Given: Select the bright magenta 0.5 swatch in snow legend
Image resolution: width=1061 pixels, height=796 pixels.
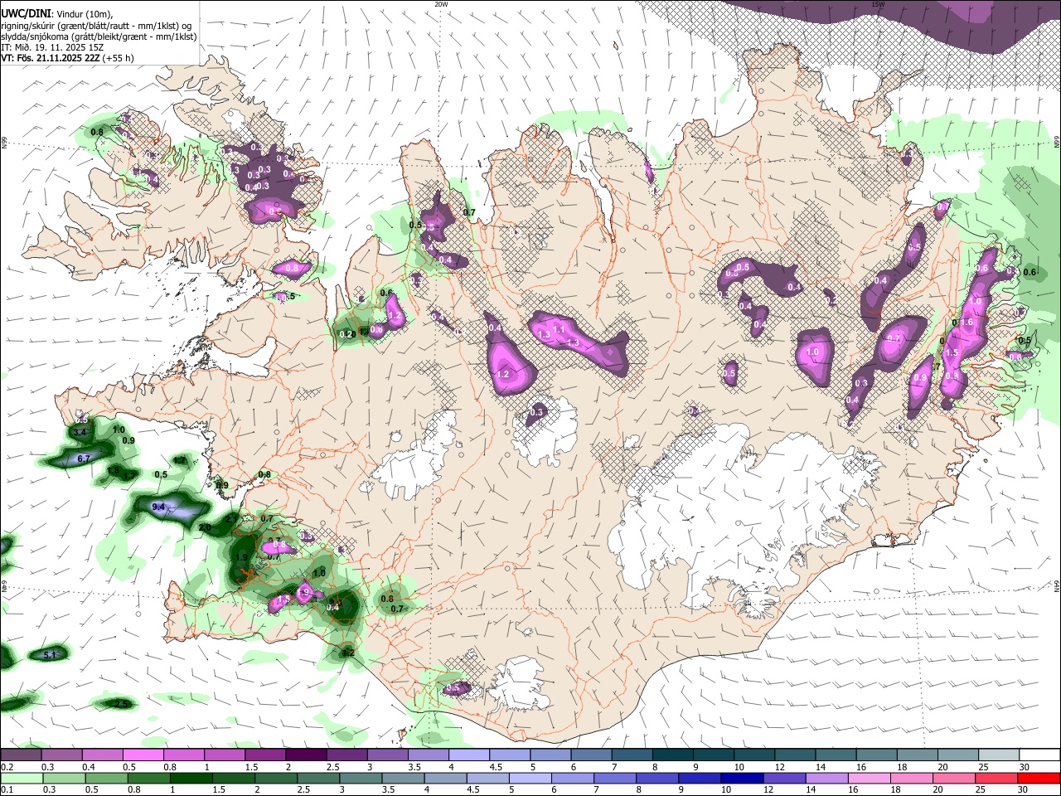Looking at the screenshot, I should (143, 755).
